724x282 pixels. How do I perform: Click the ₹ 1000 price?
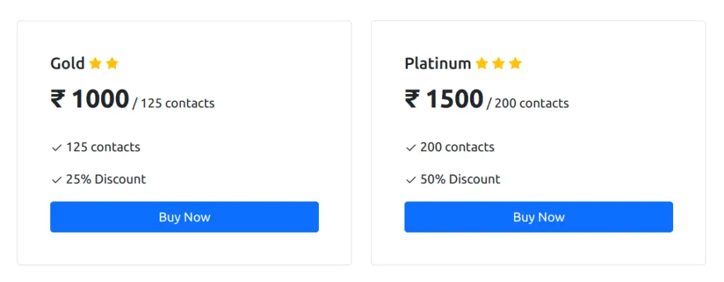tap(90, 99)
